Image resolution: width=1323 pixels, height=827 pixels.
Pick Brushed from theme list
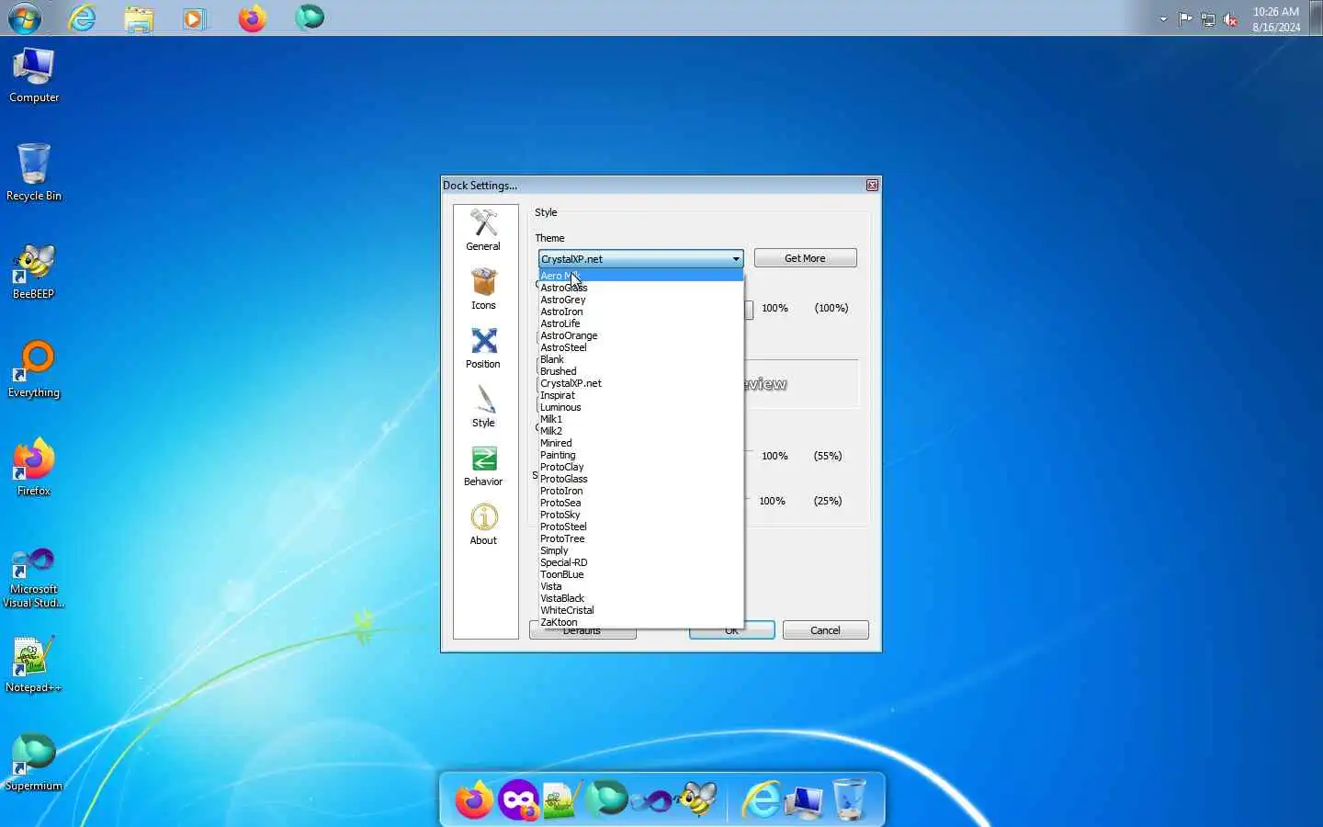click(x=640, y=371)
